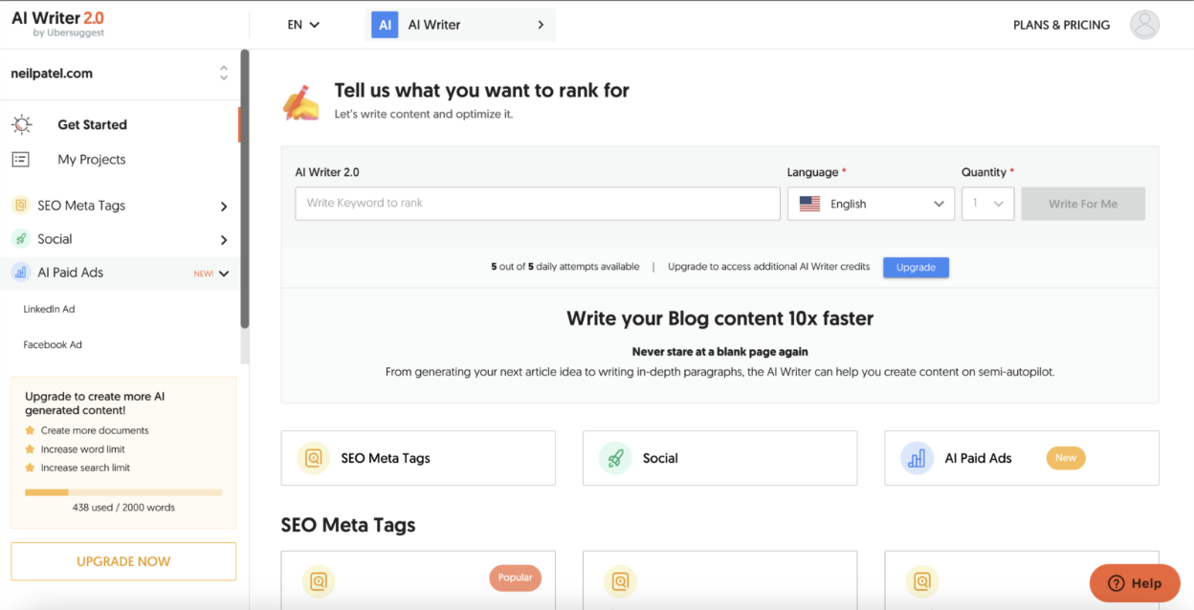Expand the SEO Meta Tags submenu arrow

[x=224, y=207]
